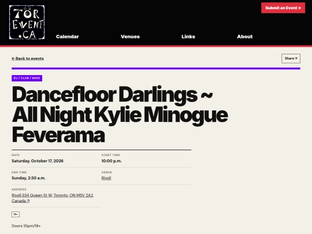This screenshot has width=312, height=234.
Task: Open the Rivoli venue link
Action: coord(106,178)
